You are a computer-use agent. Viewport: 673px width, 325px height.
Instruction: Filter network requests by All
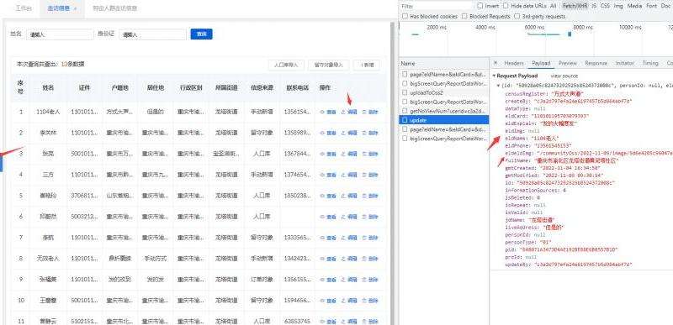554,6
